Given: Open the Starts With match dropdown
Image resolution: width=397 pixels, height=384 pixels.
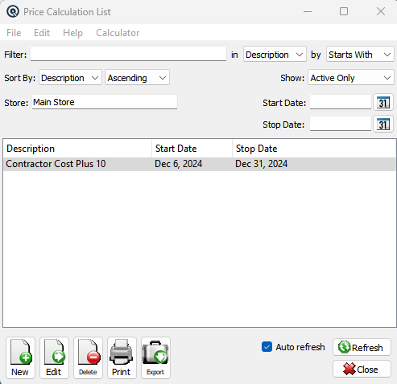Looking at the screenshot, I should 360,55.
